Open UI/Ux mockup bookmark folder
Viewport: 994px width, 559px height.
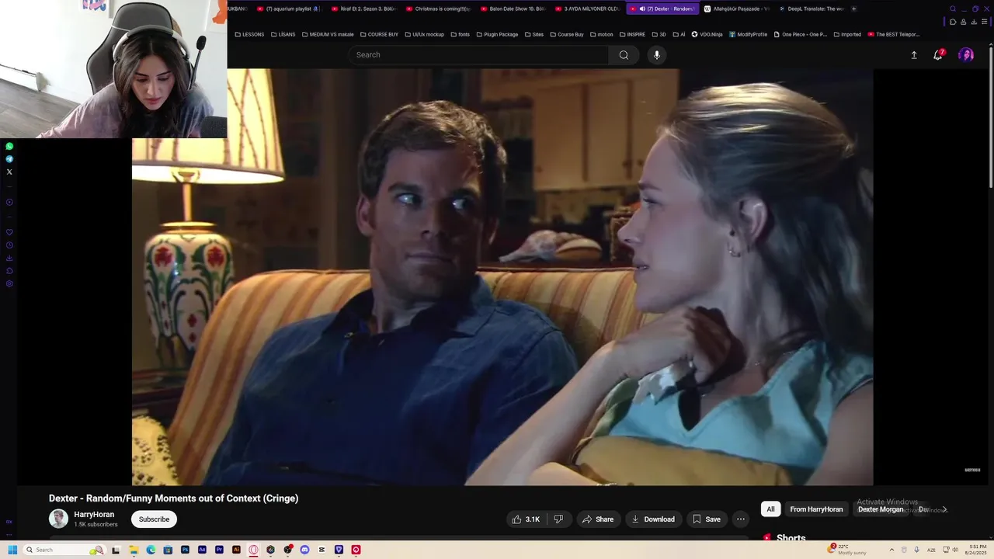424,34
